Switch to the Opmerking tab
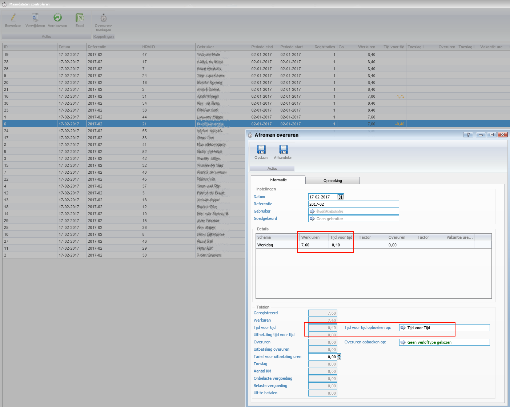Image resolution: width=510 pixels, height=407 pixels. coord(333,181)
